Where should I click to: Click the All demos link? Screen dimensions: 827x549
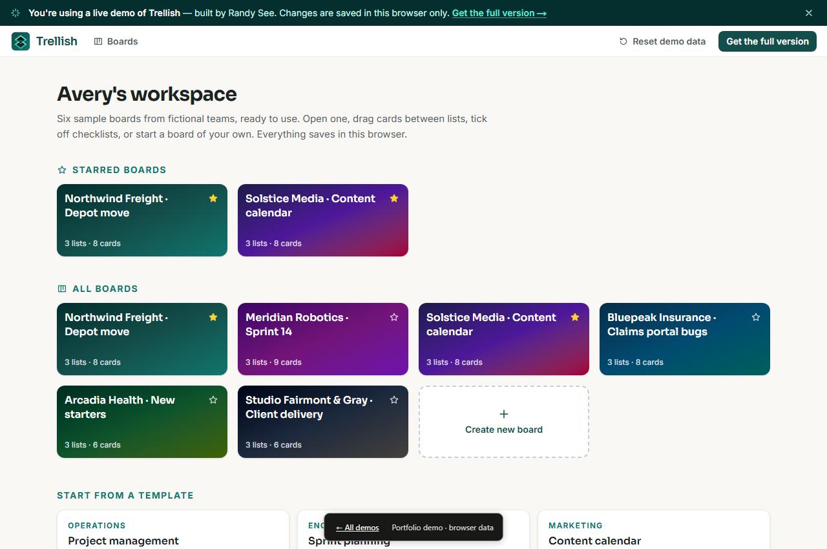click(357, 528)
